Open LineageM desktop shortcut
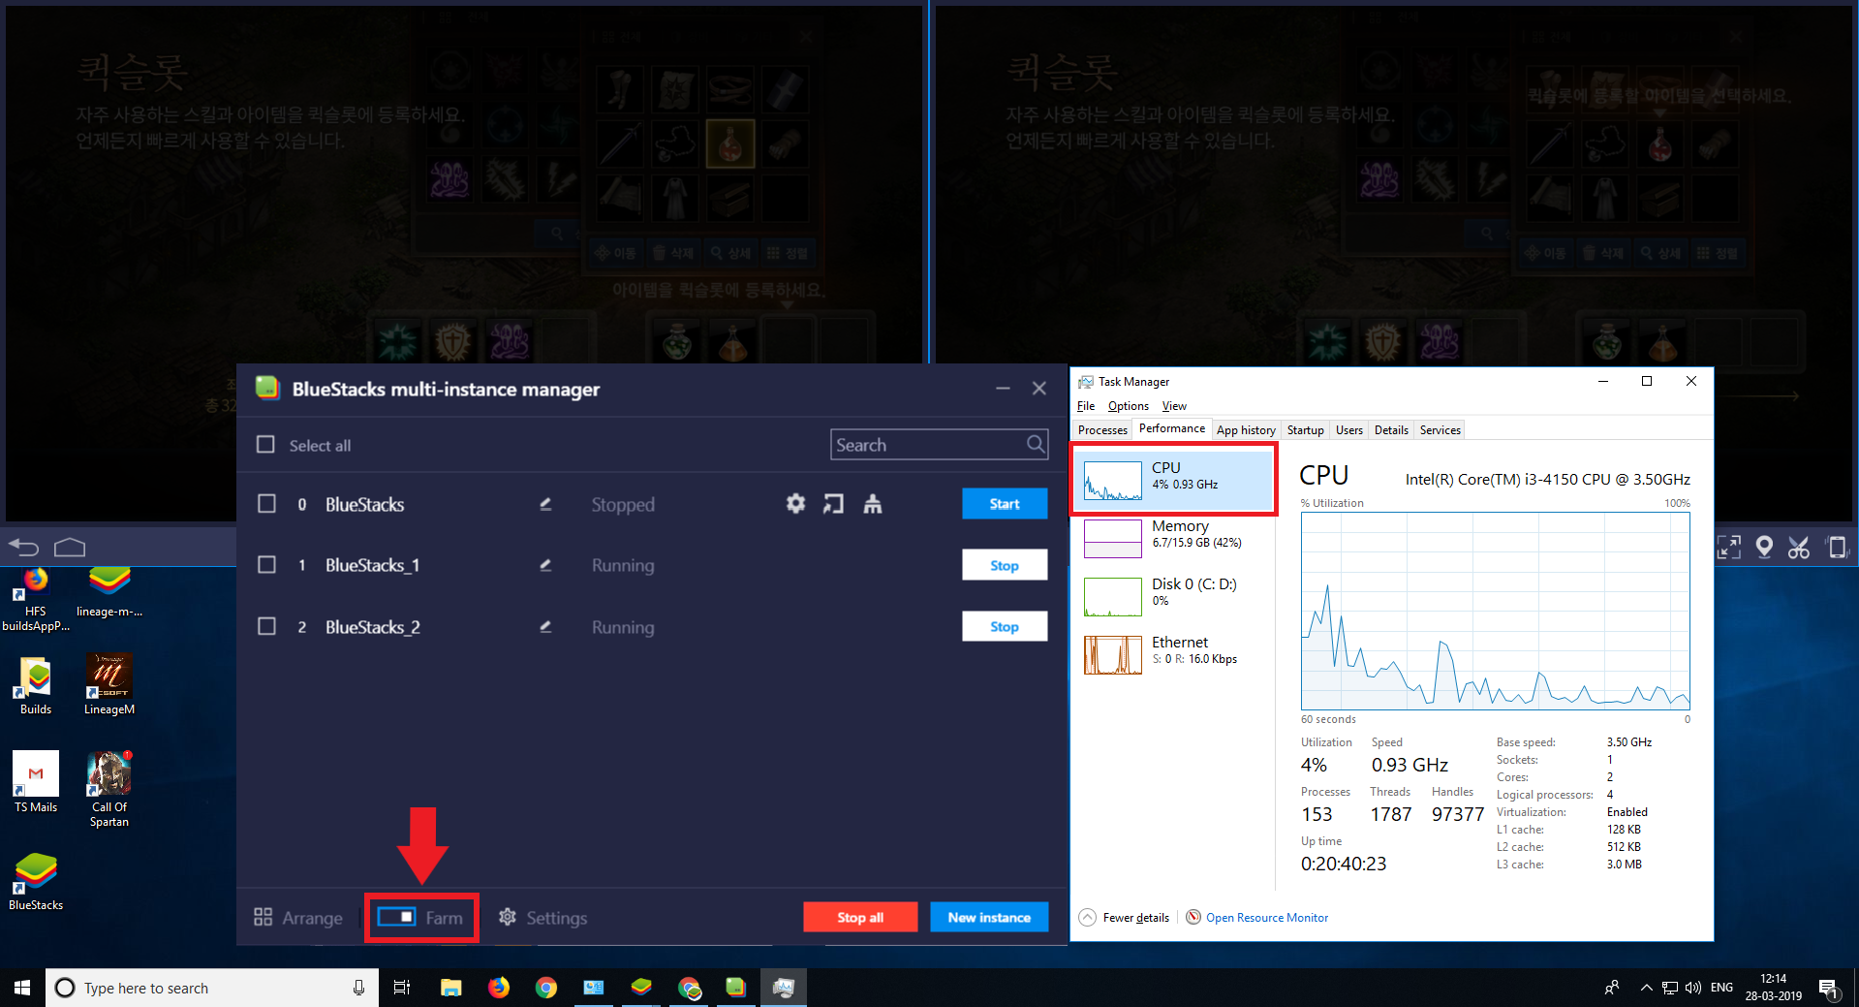The image size is (1859, 1007). 109,684
